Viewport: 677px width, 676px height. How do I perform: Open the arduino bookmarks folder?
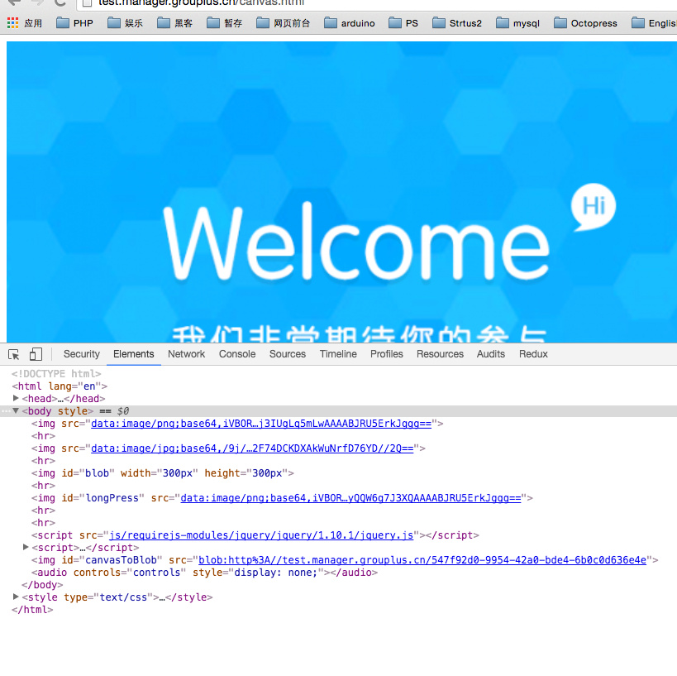349,23
